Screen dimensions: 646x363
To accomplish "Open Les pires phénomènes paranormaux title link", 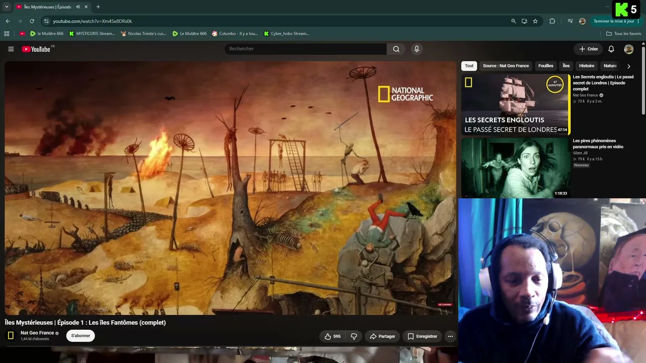I will (598, 144).
